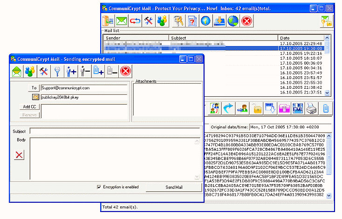The width and height of the screenshot is (342, 219).
Task: Click the green closed envelope icon in main window
Action: tap(122, 21)
